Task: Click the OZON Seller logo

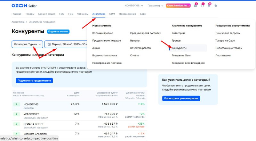Action: 23,6
